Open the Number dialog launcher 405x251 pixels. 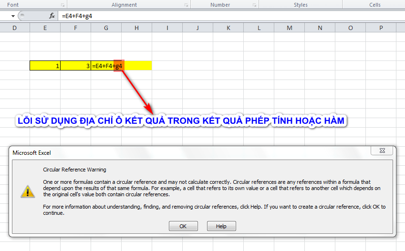(254, 5)
